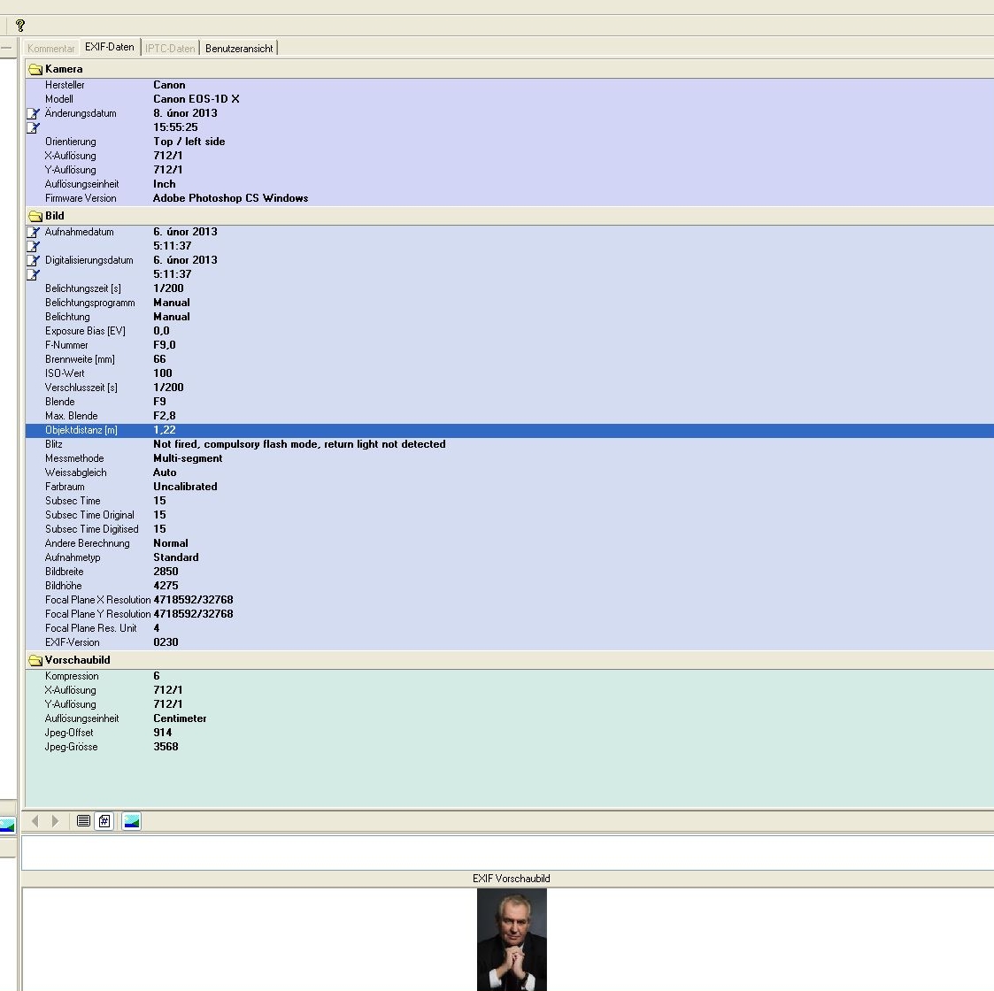Click the edit icon beside Digitalisierungsdatum
The height and width of the screenshot is (991, 994).
[x=34, y=260]
